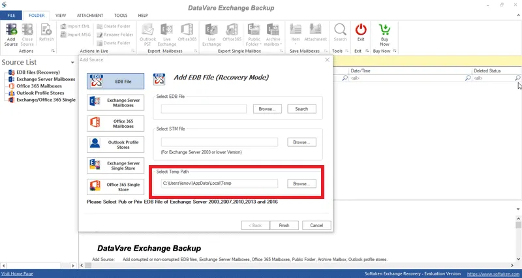
Task: Switch to the TOOLS tab
Action: click(121, 15)
